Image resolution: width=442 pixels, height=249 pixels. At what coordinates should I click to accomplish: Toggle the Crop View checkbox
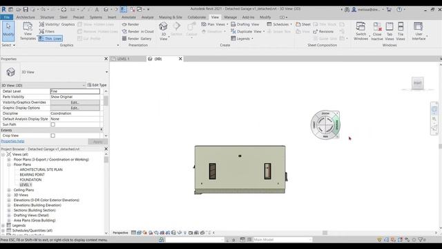[52, 136]
